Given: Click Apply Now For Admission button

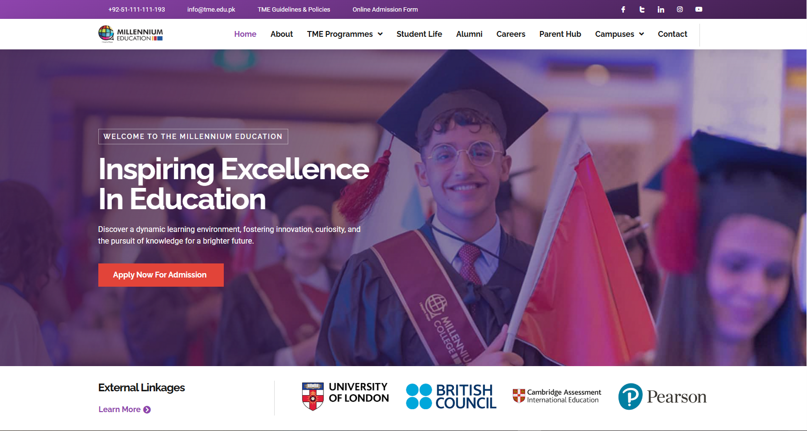Looking at the screenshot, I should point(161,275).
